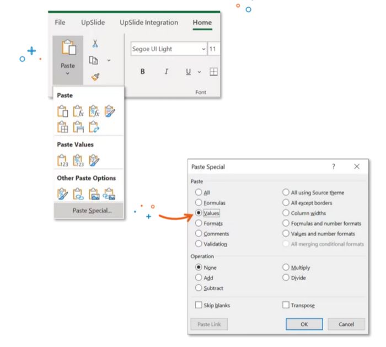This screenshot has height=347, width=386.
Task: Expand the Paste button dropdown chevron
Action: click(x=67, y=73)
